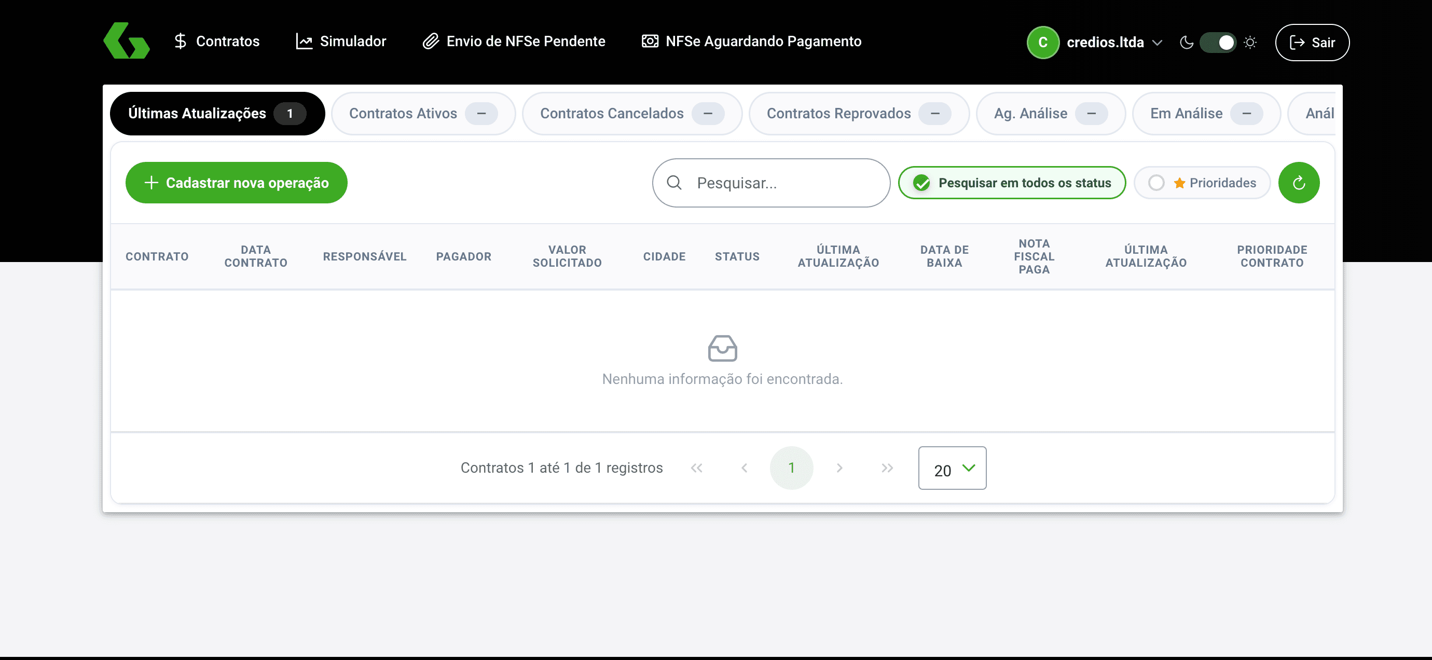
Task: Switch to the Ag. Análise tab
Action: (x=1051, y=114)
